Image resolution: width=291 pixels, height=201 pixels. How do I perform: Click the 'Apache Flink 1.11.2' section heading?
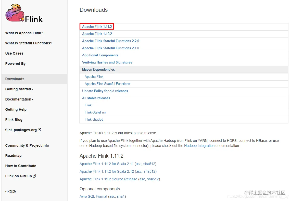(102, 156)
